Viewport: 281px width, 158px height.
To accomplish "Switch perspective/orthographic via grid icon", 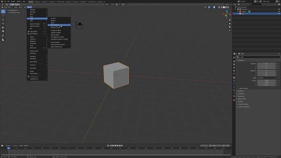I will click(x=230, y=30).
